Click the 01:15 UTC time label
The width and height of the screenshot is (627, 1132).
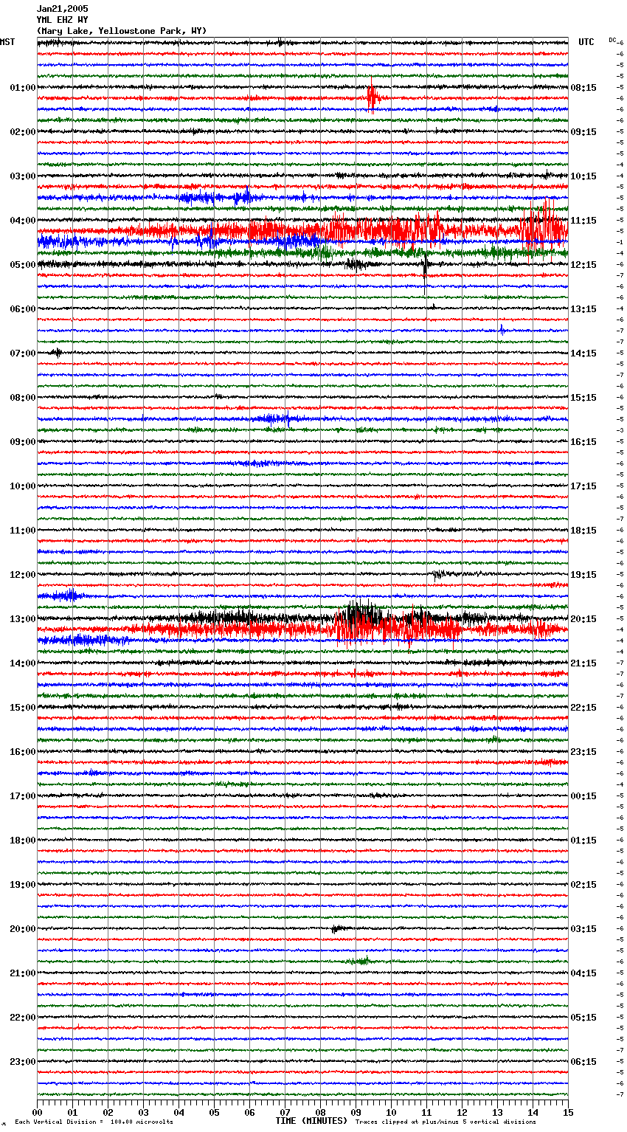tap(583, 841)
